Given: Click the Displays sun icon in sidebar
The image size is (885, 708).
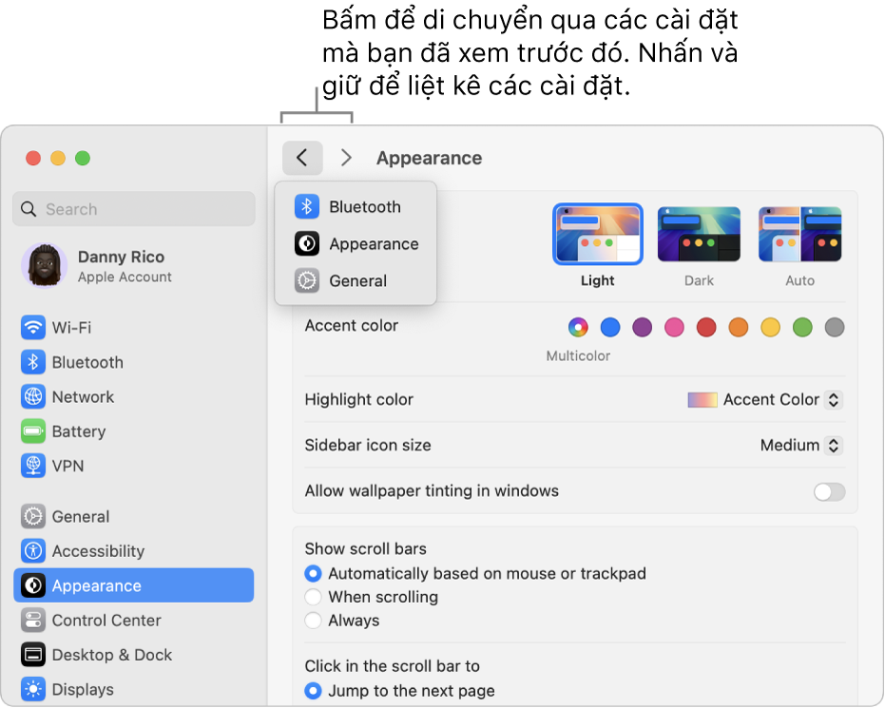Looking at the screenshot, I should (x=33, y=689).
